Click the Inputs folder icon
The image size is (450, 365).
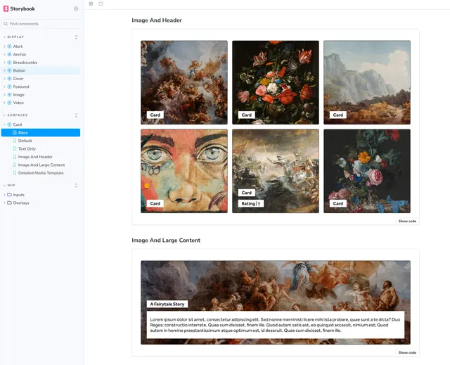[9, 195]
